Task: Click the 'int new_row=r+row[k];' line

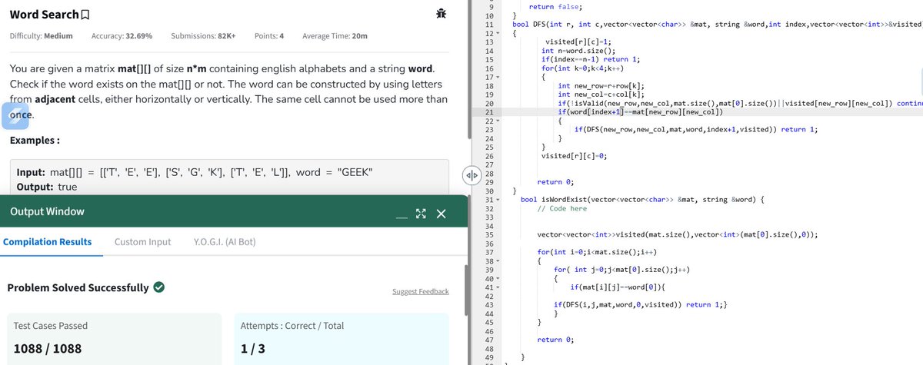Action: (603, 86)
